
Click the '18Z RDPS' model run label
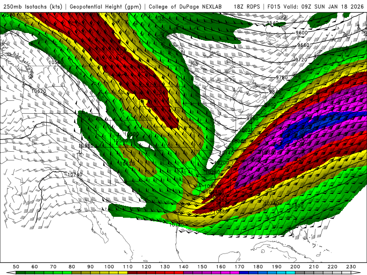247,7
